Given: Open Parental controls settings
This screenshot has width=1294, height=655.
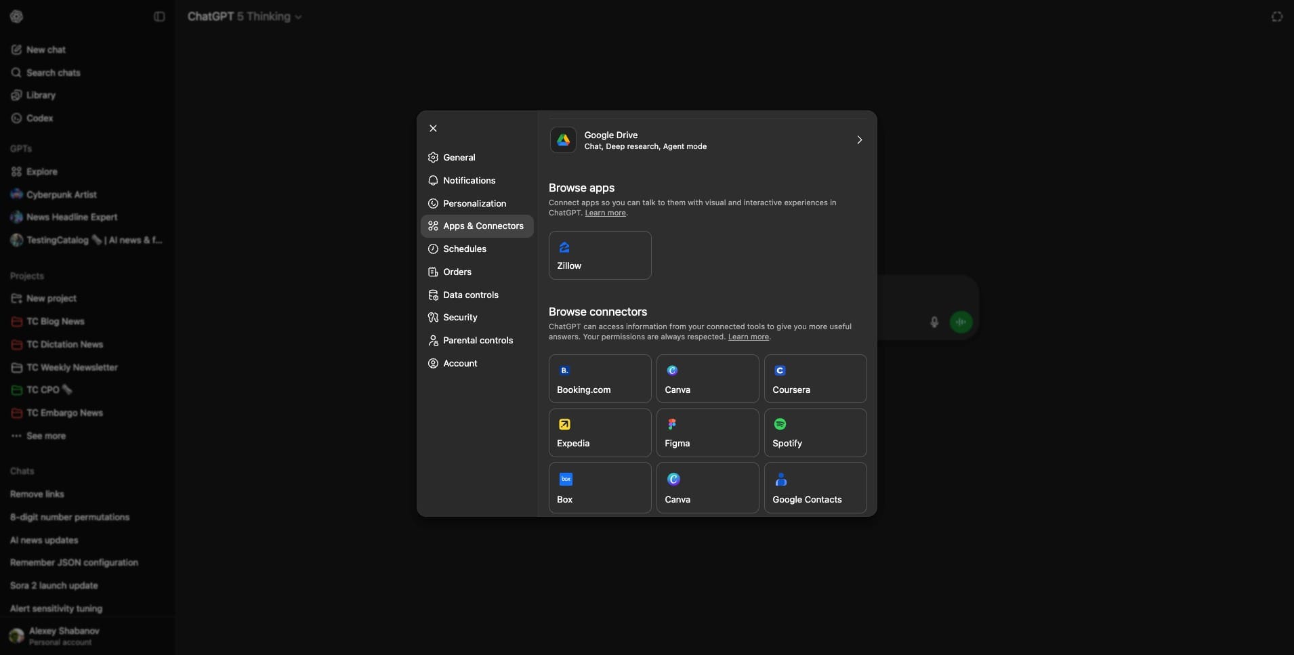Looking at the screenshot, I should coord(477,340).
